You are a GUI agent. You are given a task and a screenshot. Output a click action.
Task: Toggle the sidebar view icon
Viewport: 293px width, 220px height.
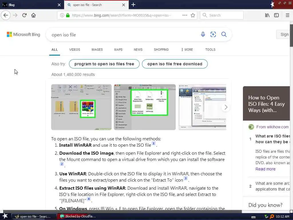276,15
